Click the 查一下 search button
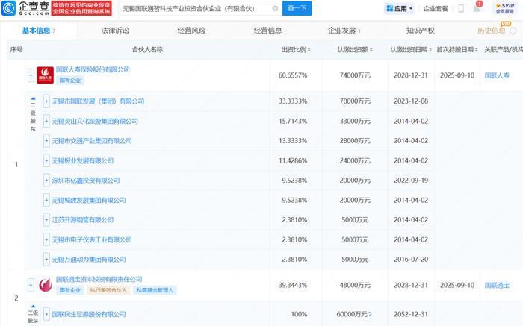Screen dimensions: 523x326 click(297, 8)
